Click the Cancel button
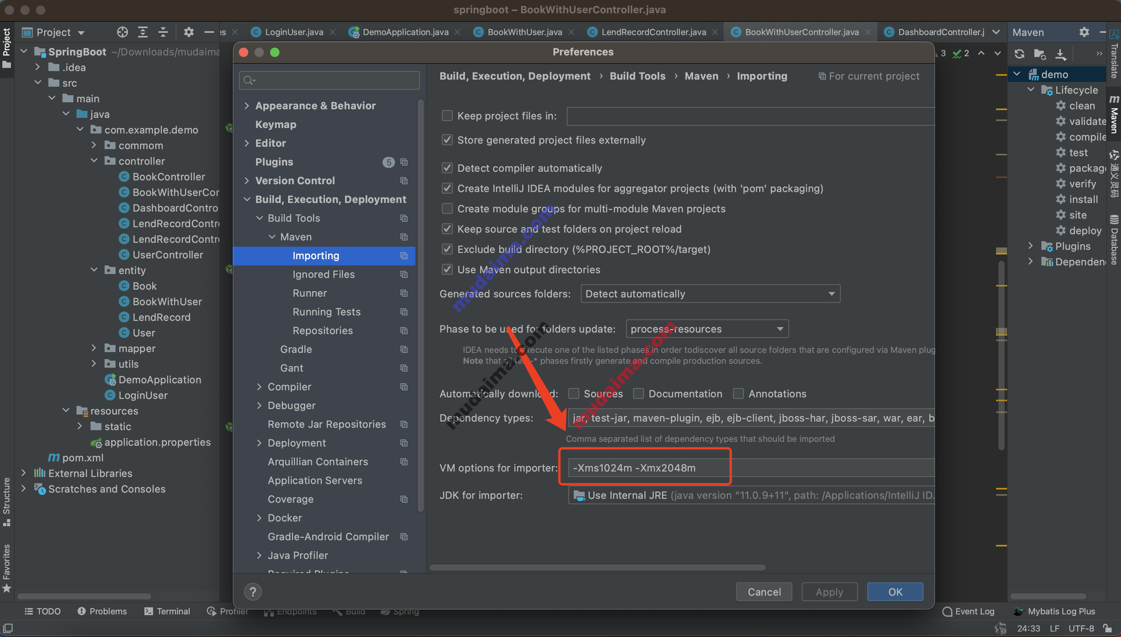 coord(764,591)
